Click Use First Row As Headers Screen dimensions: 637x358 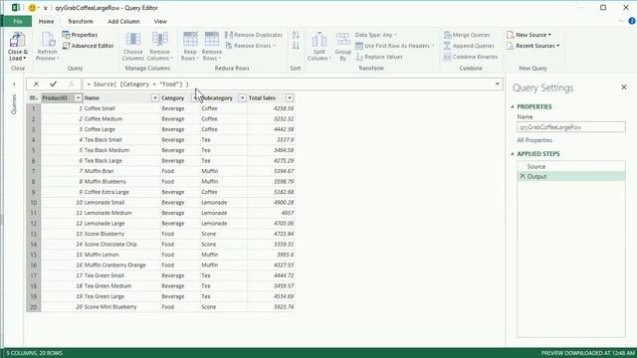[395, 46]
